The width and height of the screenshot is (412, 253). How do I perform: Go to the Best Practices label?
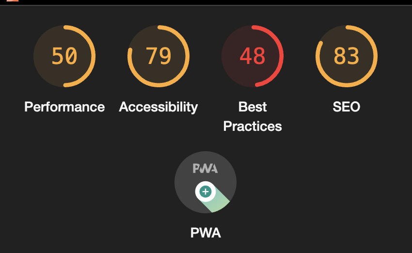tap(253, 116)
